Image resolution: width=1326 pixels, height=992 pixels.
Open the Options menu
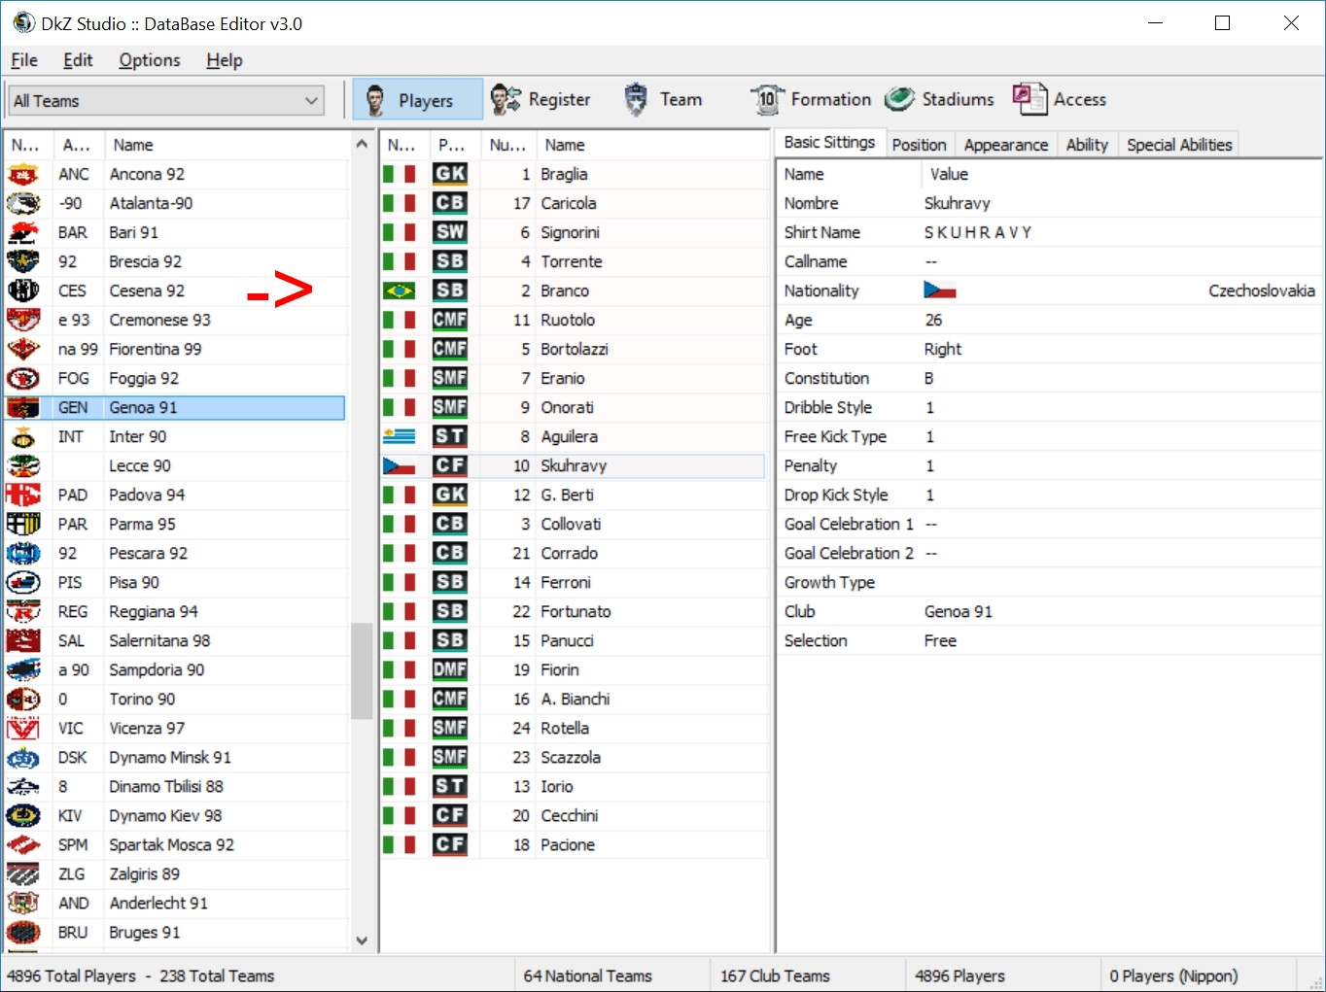[x=150, y=60]
